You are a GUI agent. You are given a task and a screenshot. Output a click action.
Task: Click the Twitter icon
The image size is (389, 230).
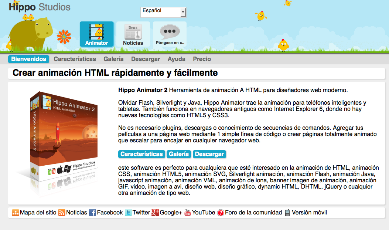[128, 213]
